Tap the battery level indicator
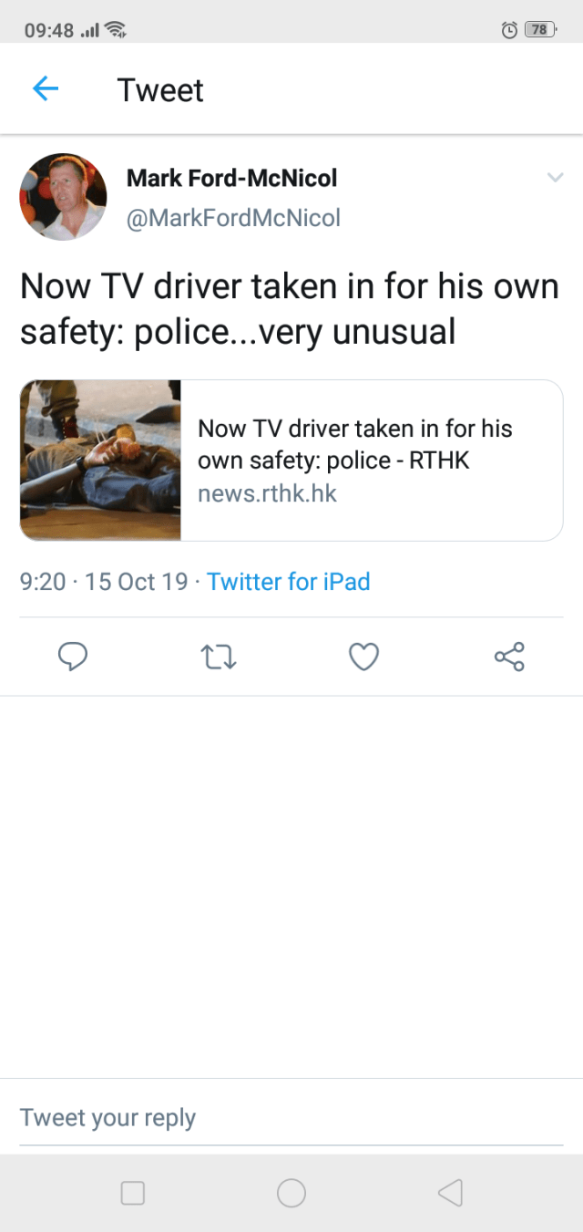583x1232 pixels. [x=540, y=30]
